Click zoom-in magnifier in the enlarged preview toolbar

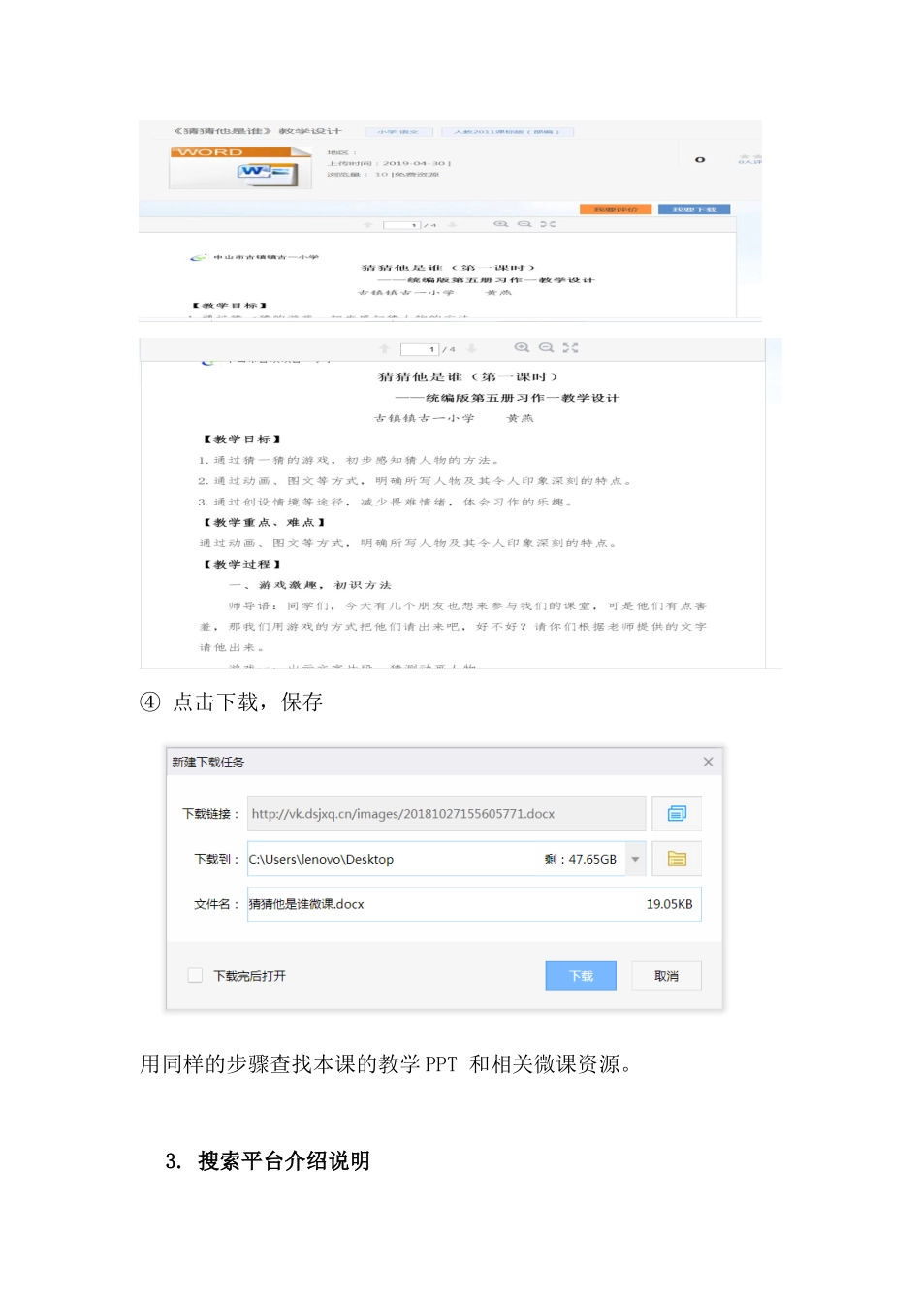point(522,347)
